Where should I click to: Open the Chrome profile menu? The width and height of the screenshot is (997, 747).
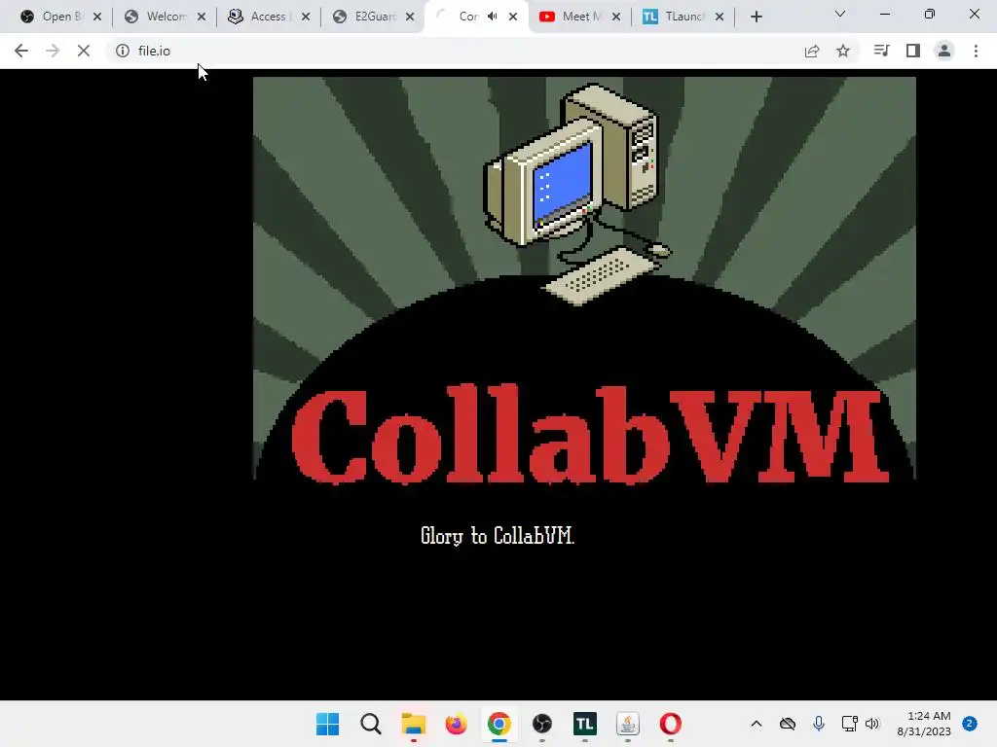pos(944,51)
